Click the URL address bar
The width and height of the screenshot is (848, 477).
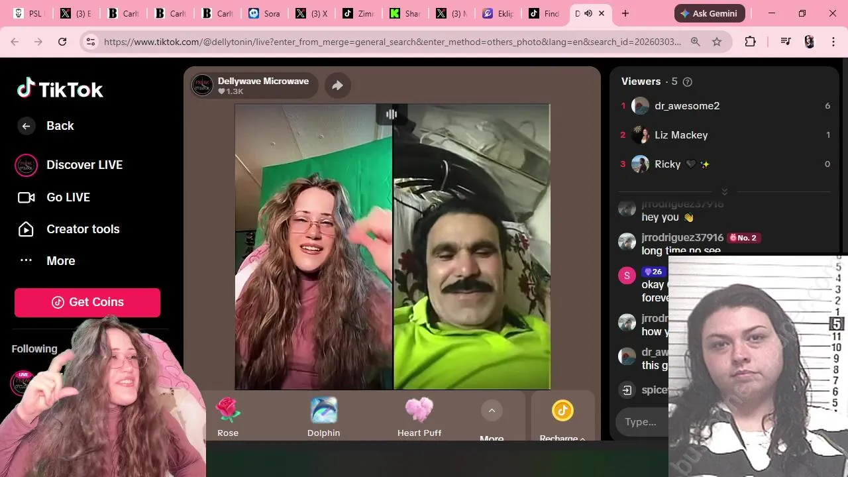[x=392, y=42]
